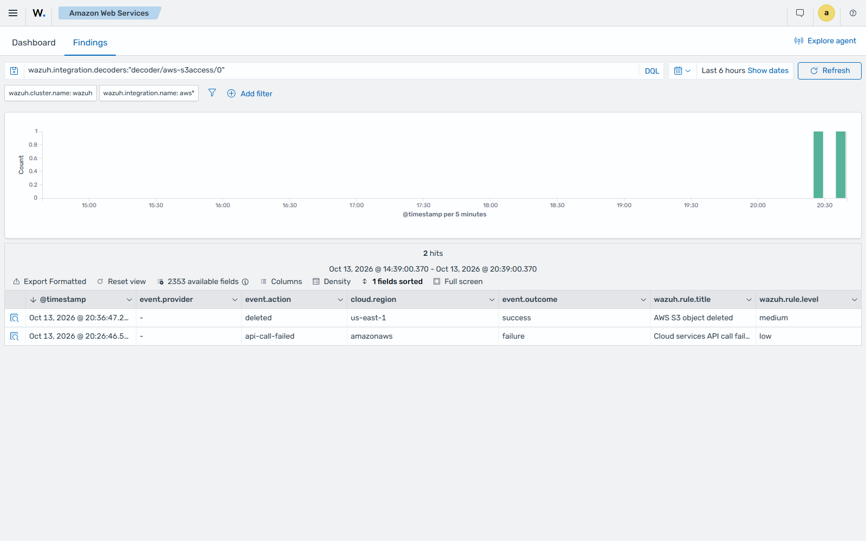
Task: Open the Columns selector
Action: coord(281,282)
